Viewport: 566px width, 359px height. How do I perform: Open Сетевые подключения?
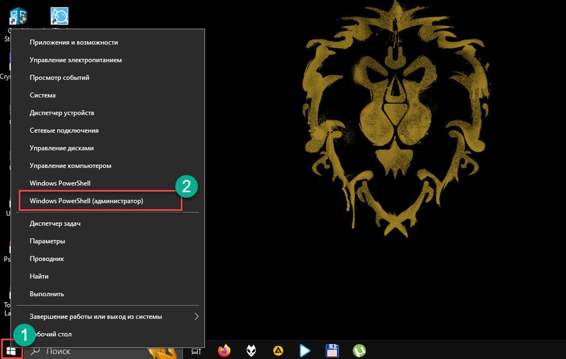pos(107,131)
